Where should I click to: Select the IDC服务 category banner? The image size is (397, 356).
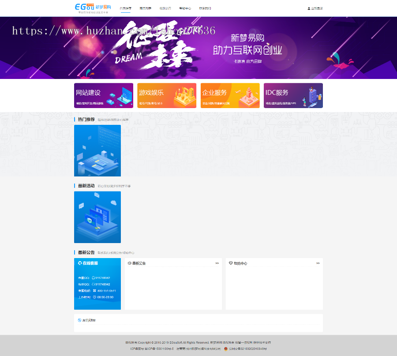coord(293,96)
